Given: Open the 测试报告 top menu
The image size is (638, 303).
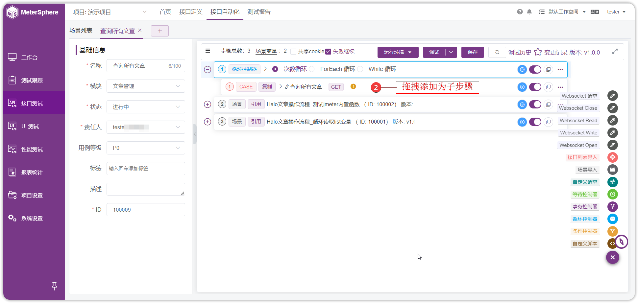Looking at the screenshot, I should click(x=259, y=12).
